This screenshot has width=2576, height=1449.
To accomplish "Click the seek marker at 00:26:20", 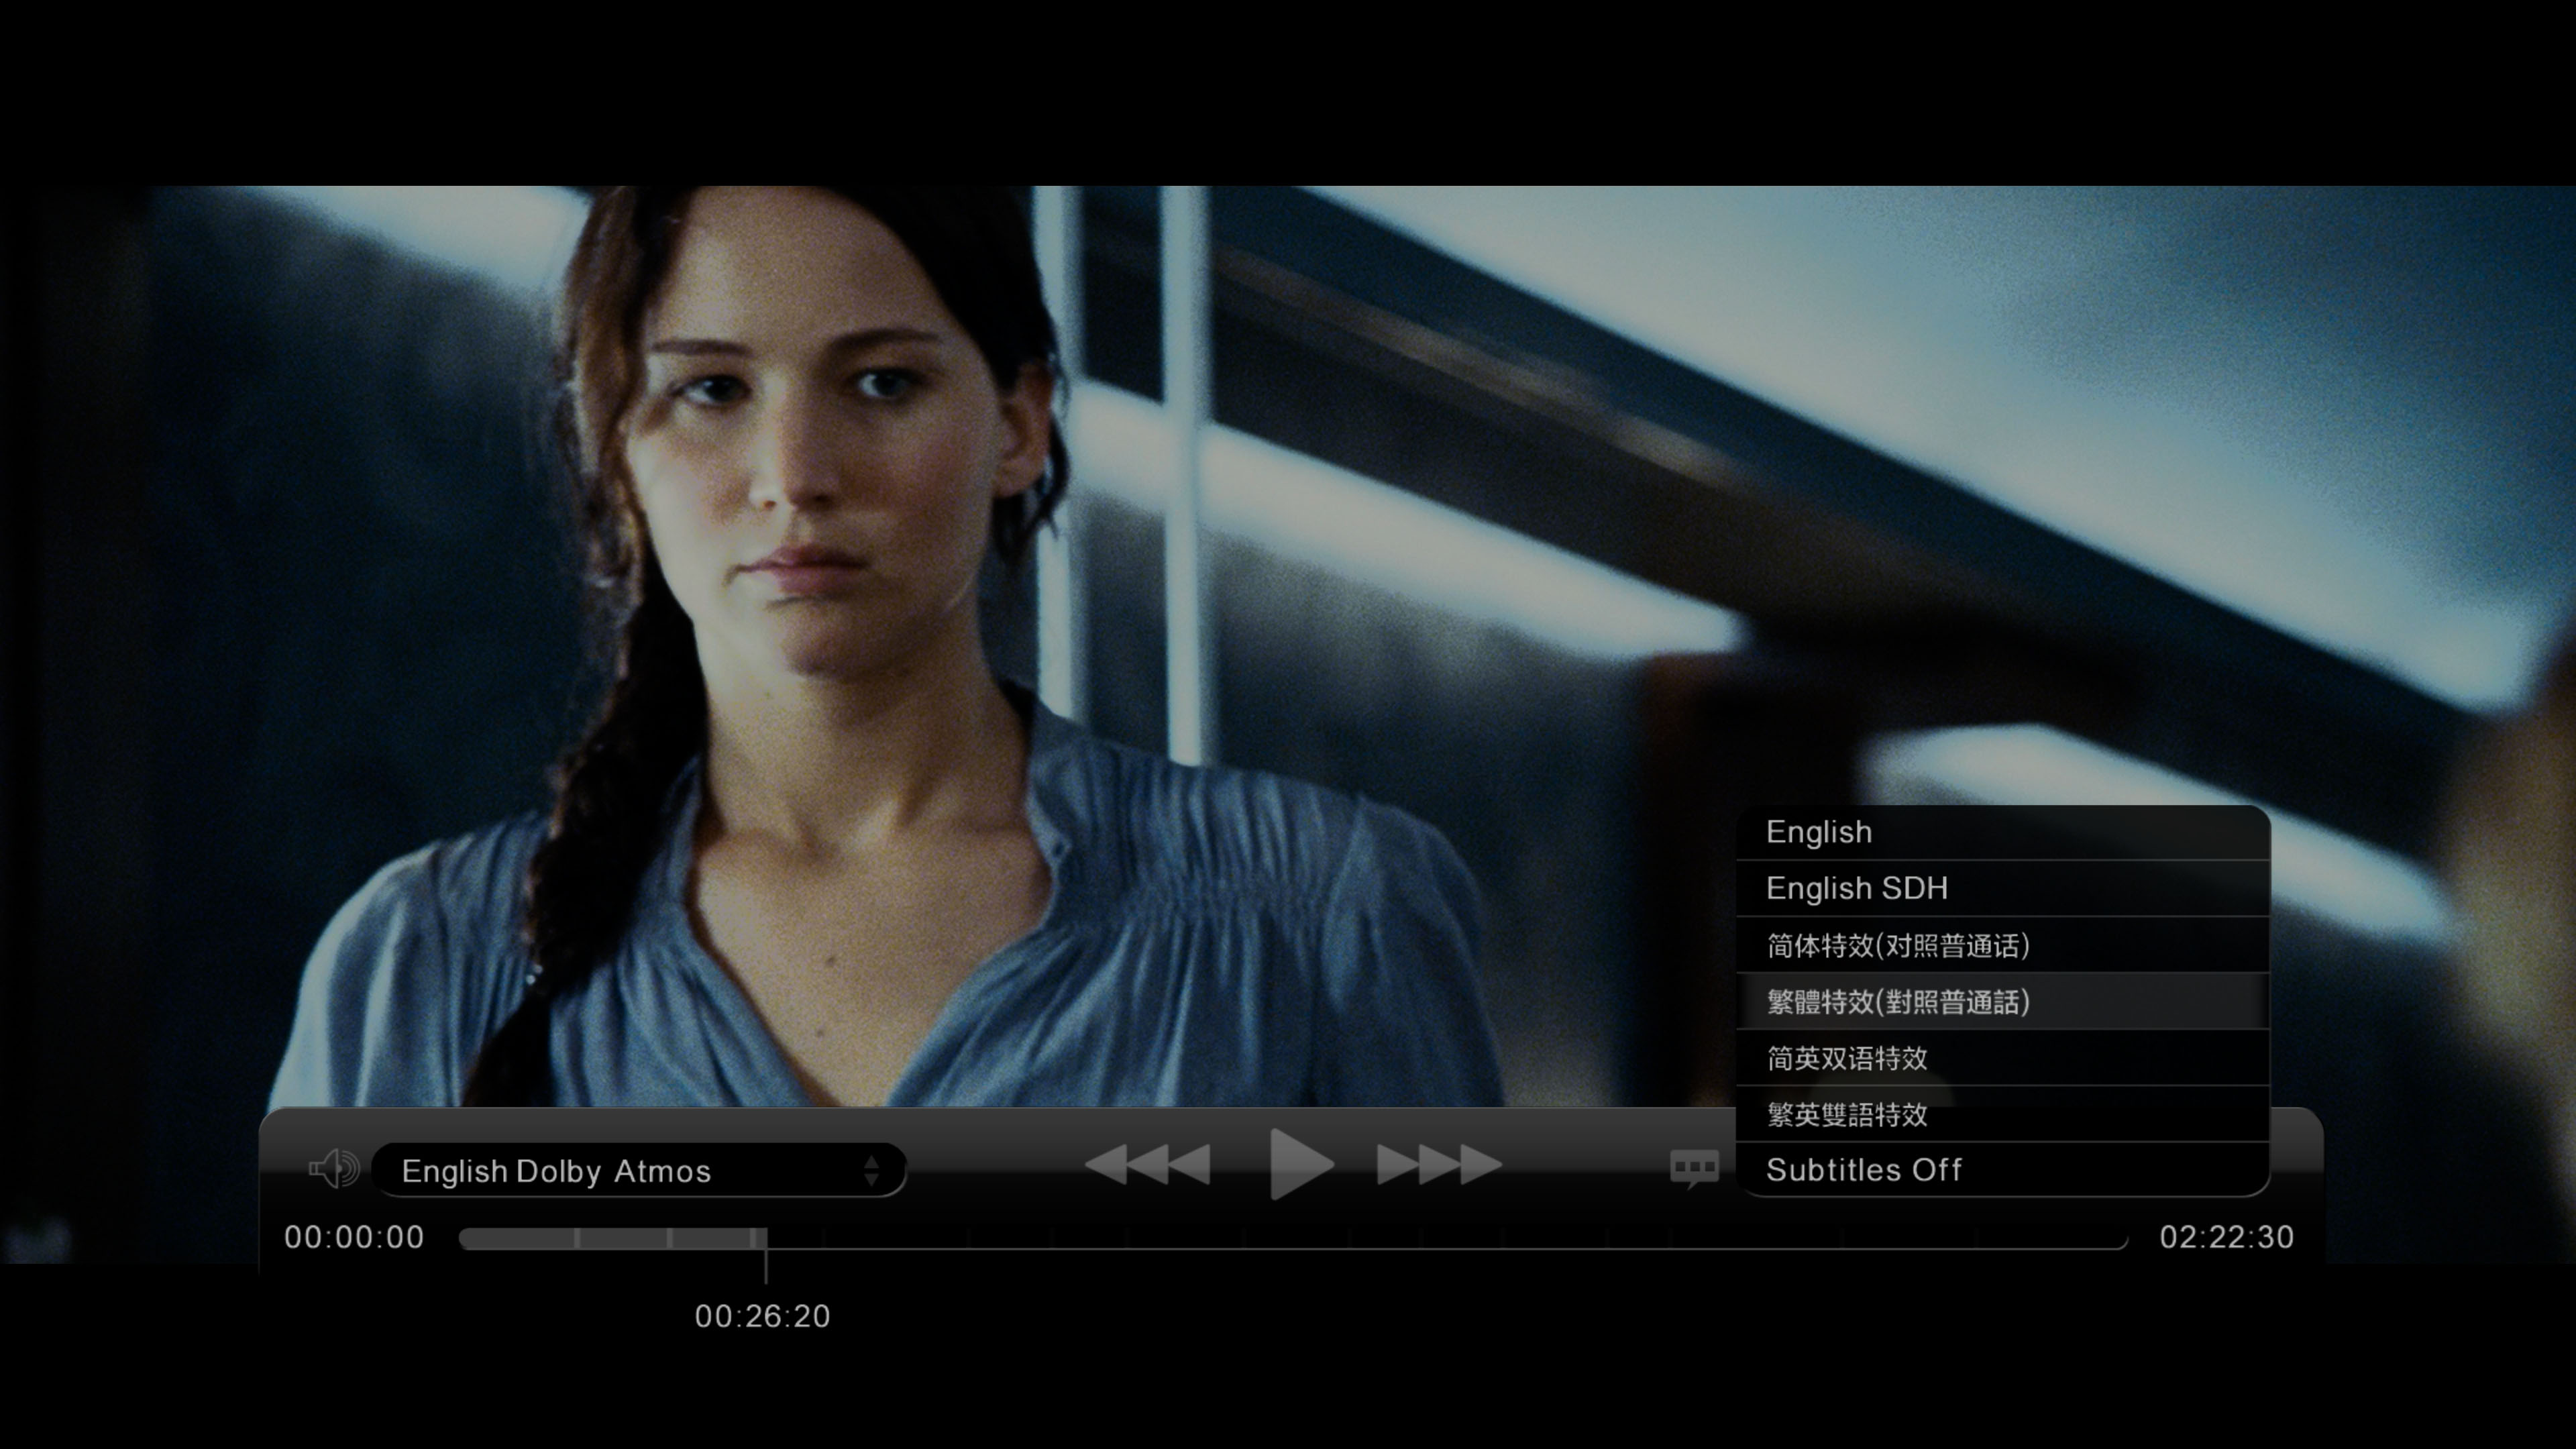I will (x=765, y=1255).
